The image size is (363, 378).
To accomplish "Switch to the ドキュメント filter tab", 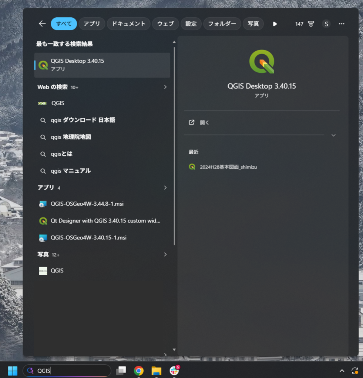I will click(x=128, y=24).
